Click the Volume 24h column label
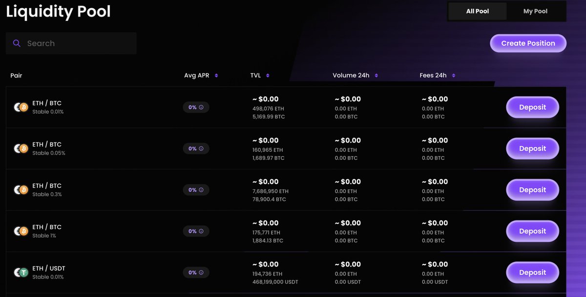The width and height of the screenshot is (586, 297). click(351, 76)
